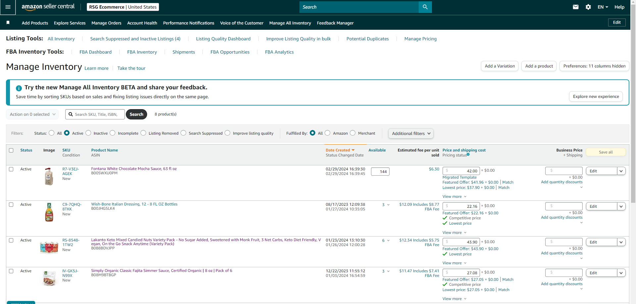Filter by Listing Removed status
The width and height of the screenshot is (636, 304).
(143, 133)
